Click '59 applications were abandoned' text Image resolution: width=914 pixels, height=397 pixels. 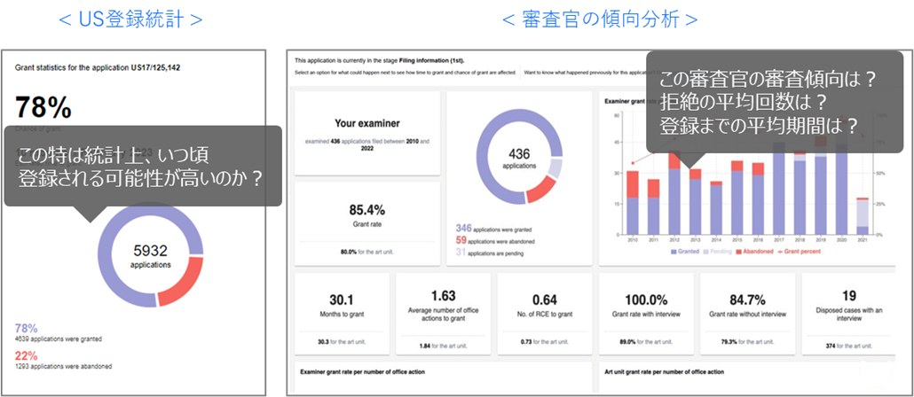coord(495,240)
